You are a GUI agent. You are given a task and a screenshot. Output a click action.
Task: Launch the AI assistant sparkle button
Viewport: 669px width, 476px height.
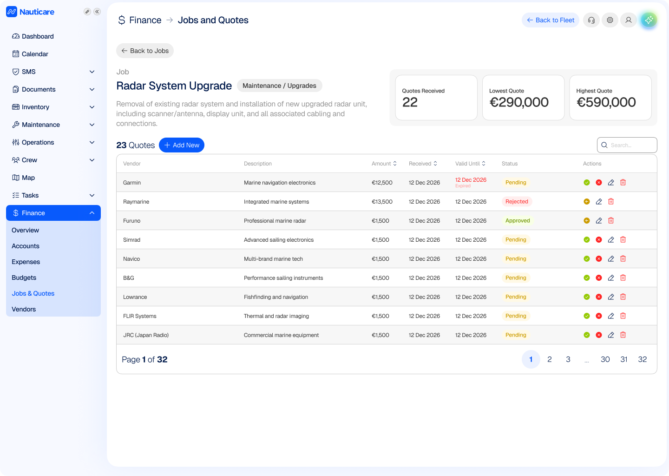[649, 20]
